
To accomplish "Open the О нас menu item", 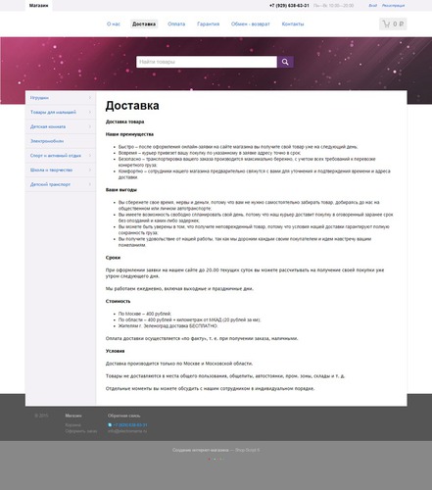I will (114, 24).
